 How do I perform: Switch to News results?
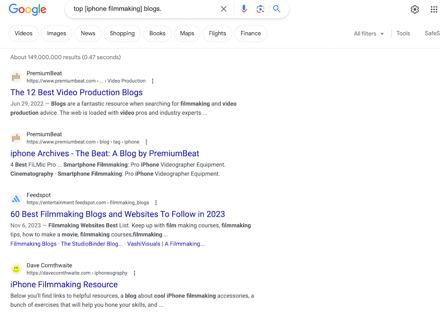(88, 33)
